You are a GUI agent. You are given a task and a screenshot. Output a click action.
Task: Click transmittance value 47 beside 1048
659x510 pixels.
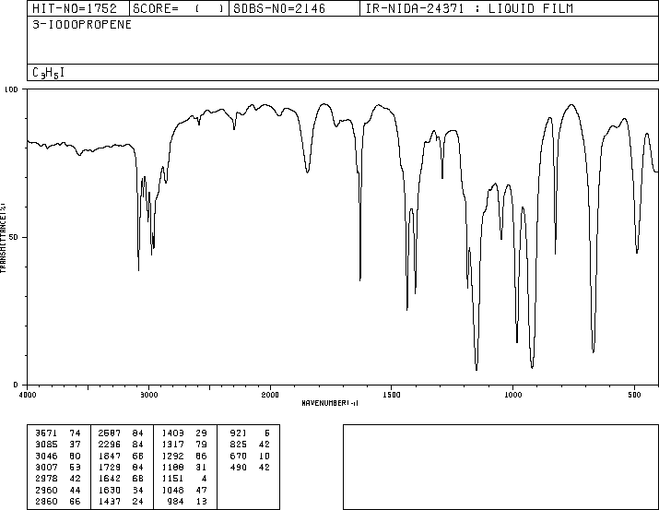pos(202,490)
